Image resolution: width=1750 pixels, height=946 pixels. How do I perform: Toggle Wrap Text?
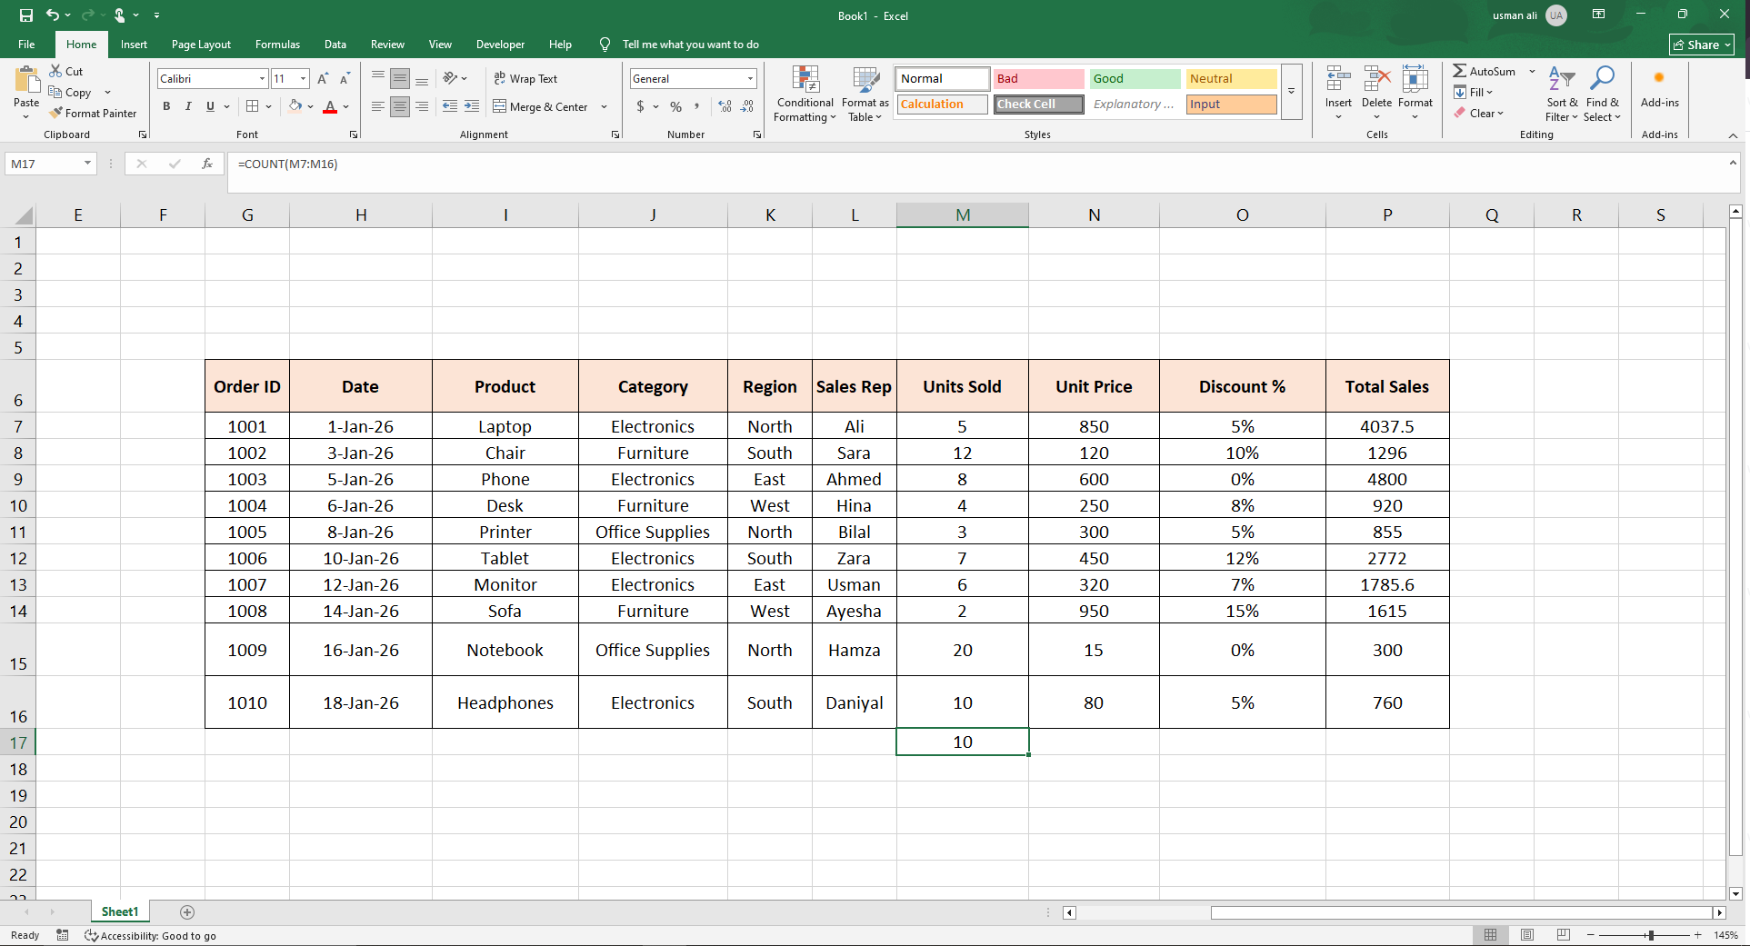click(525, 79)
